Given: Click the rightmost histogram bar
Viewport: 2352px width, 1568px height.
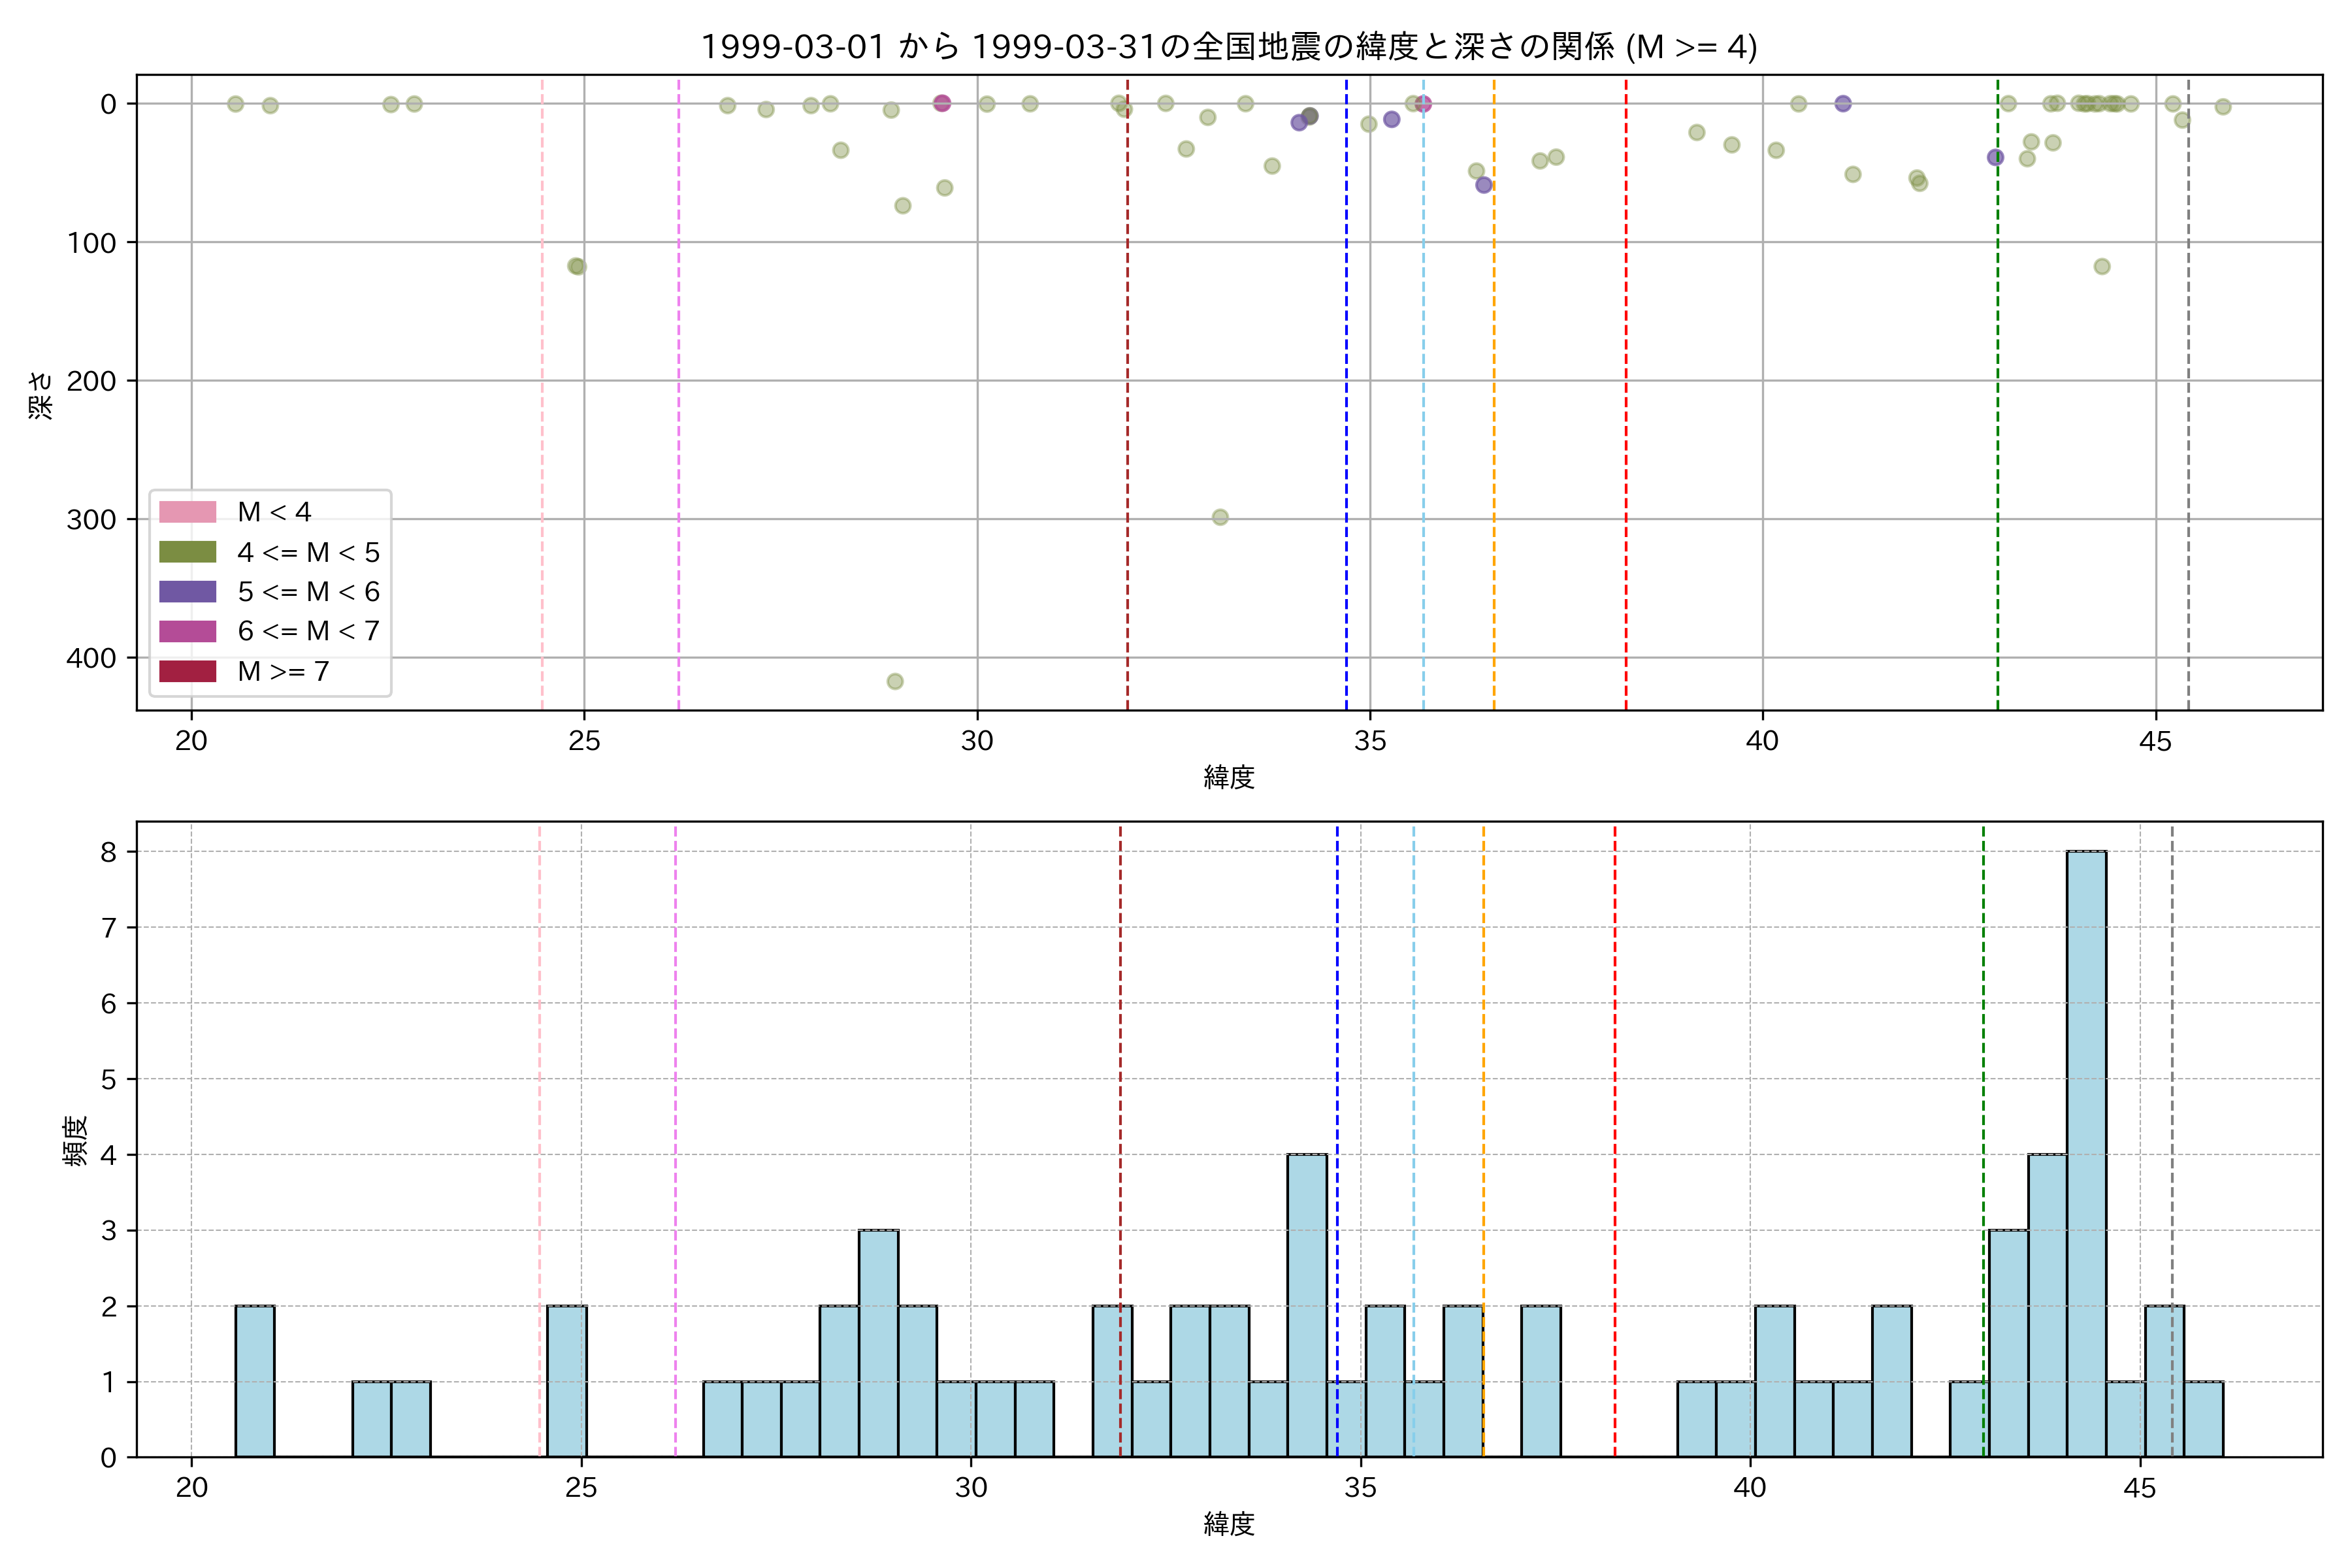Looking at the screenshot, I should pos(2203,1419).
